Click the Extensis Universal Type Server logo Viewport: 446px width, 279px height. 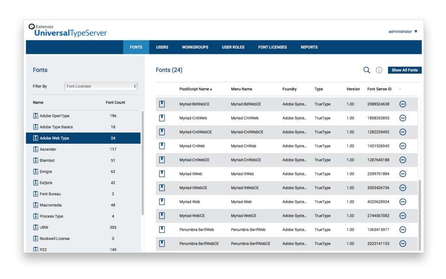(68, 31)
